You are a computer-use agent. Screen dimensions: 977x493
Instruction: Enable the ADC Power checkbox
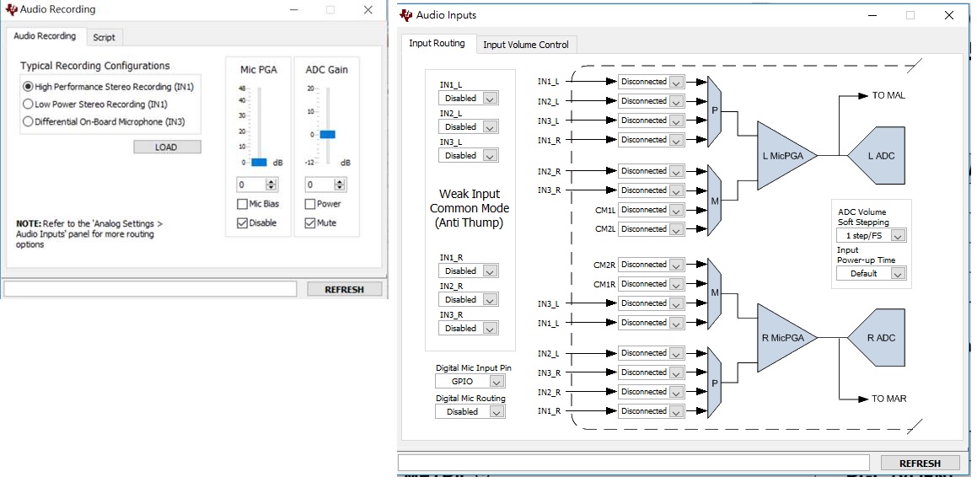[309, 204]
